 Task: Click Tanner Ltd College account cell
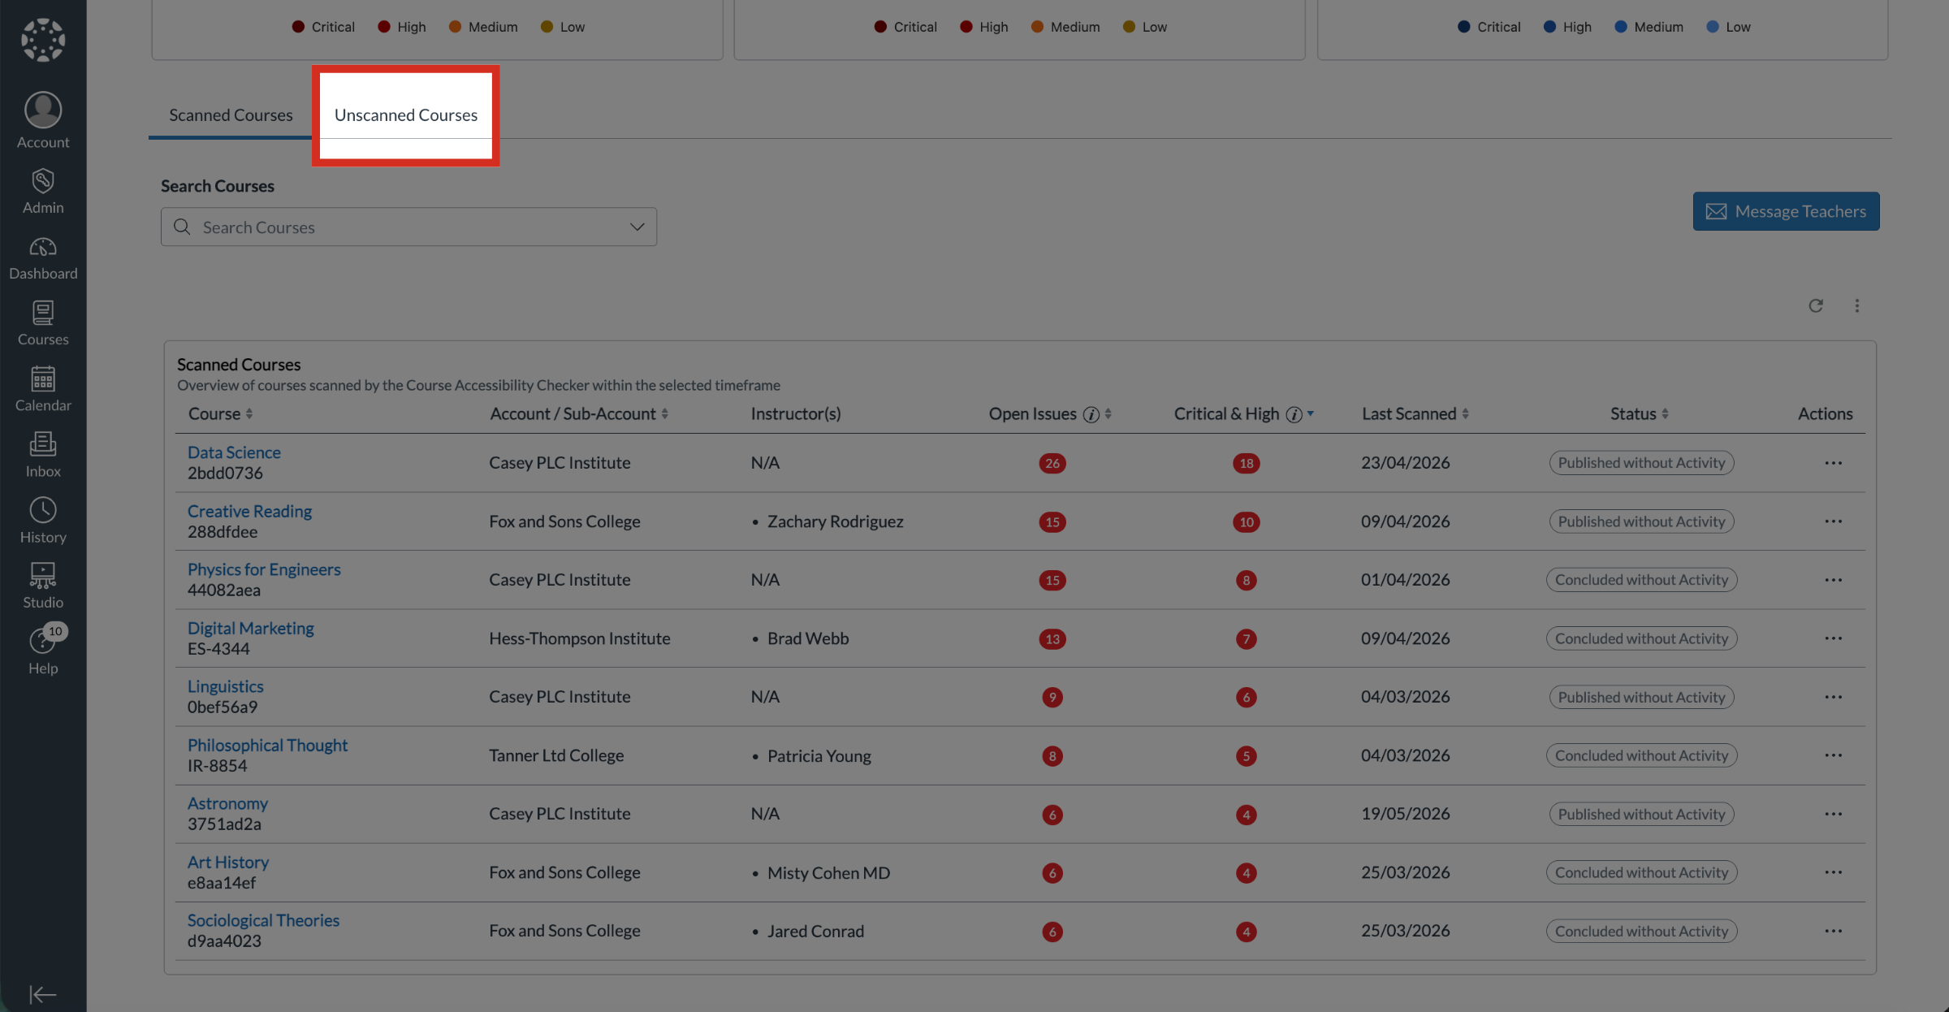coord(556,755)
